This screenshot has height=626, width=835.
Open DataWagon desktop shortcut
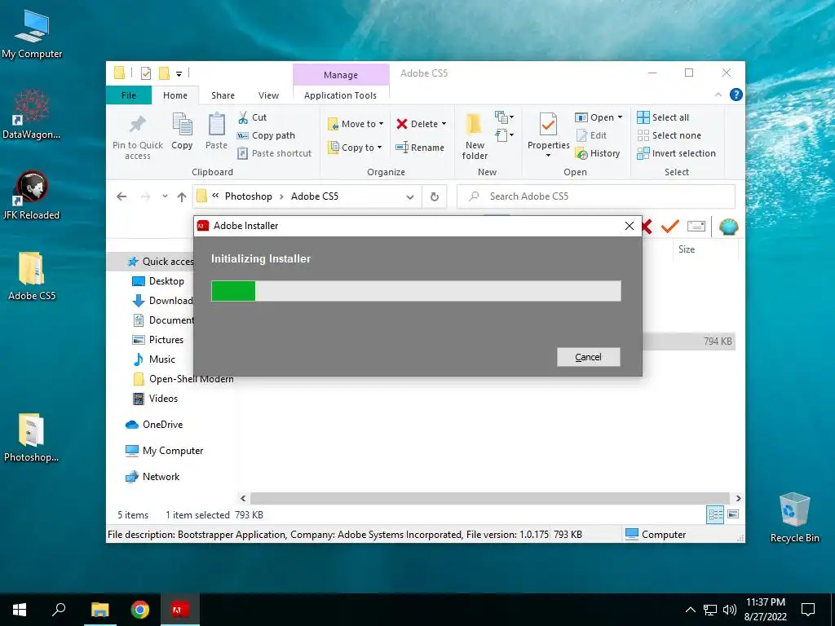(x=32, y=114)
